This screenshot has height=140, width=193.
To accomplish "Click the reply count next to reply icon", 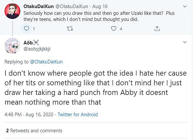I will point(33,29).
